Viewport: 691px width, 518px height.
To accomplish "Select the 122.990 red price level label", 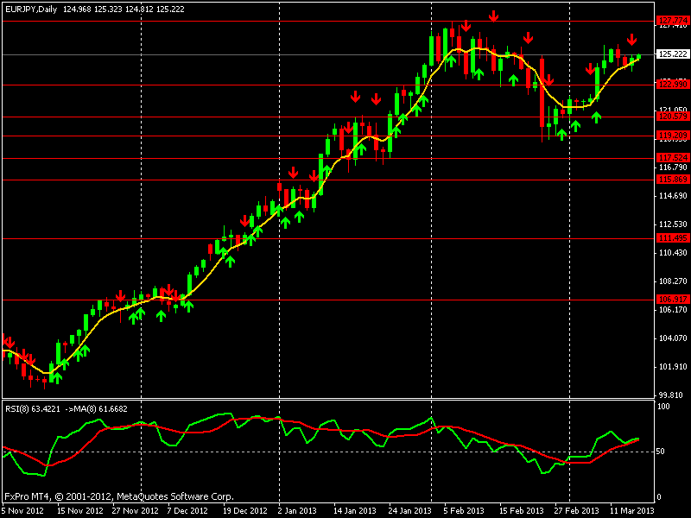I will coord(673,84).
